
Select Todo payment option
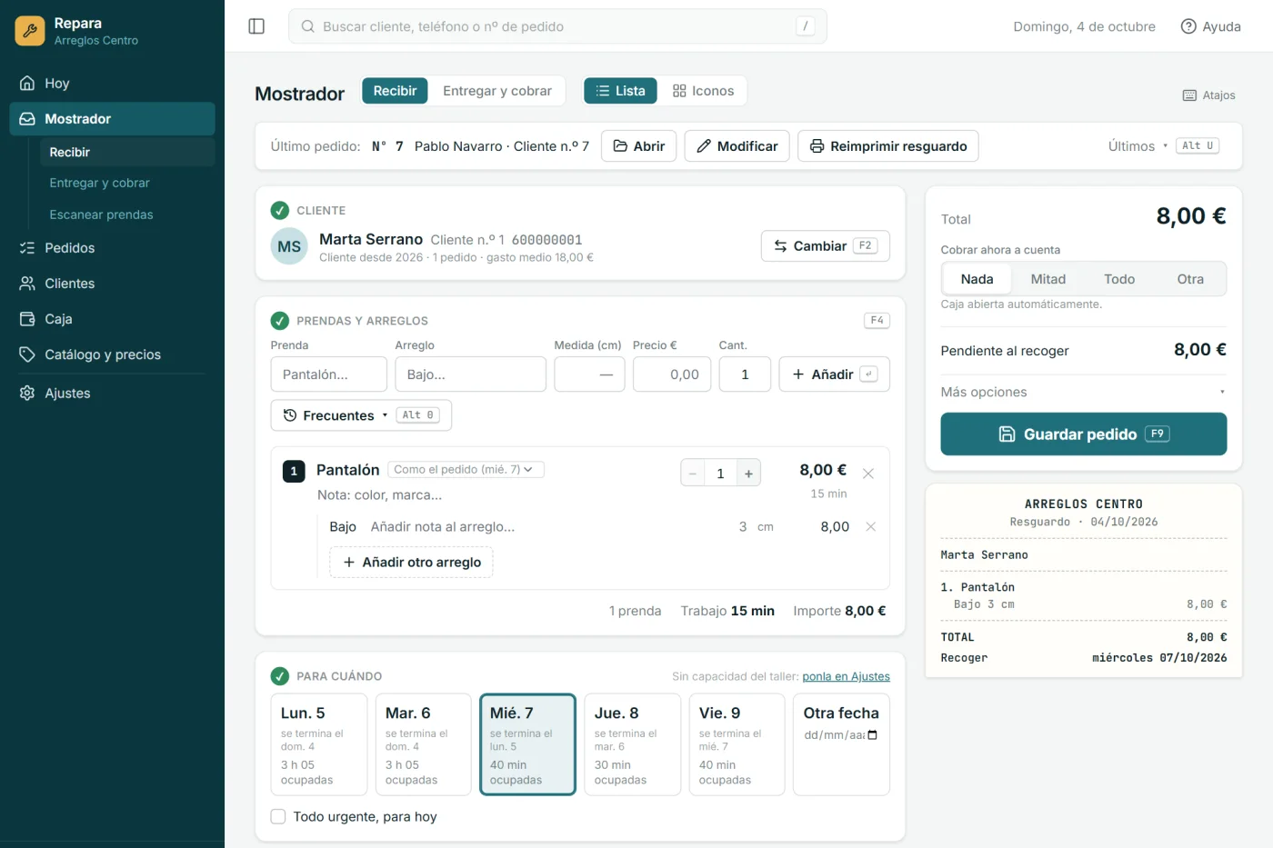pyautogui.click(x=1119, y=279)
